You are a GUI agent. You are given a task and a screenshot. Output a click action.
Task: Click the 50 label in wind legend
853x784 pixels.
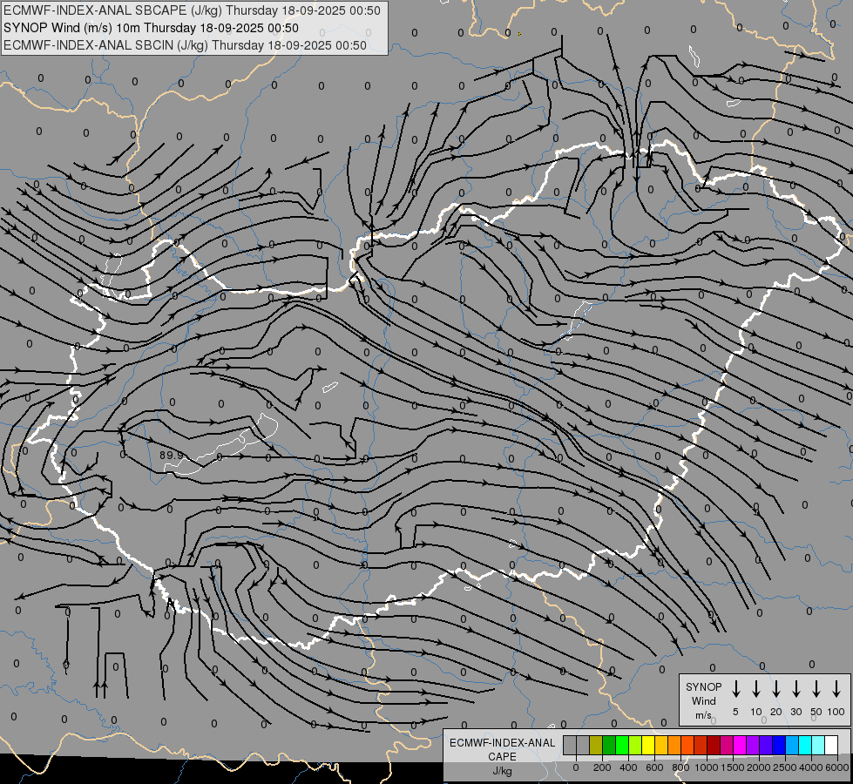pos(816,712)
